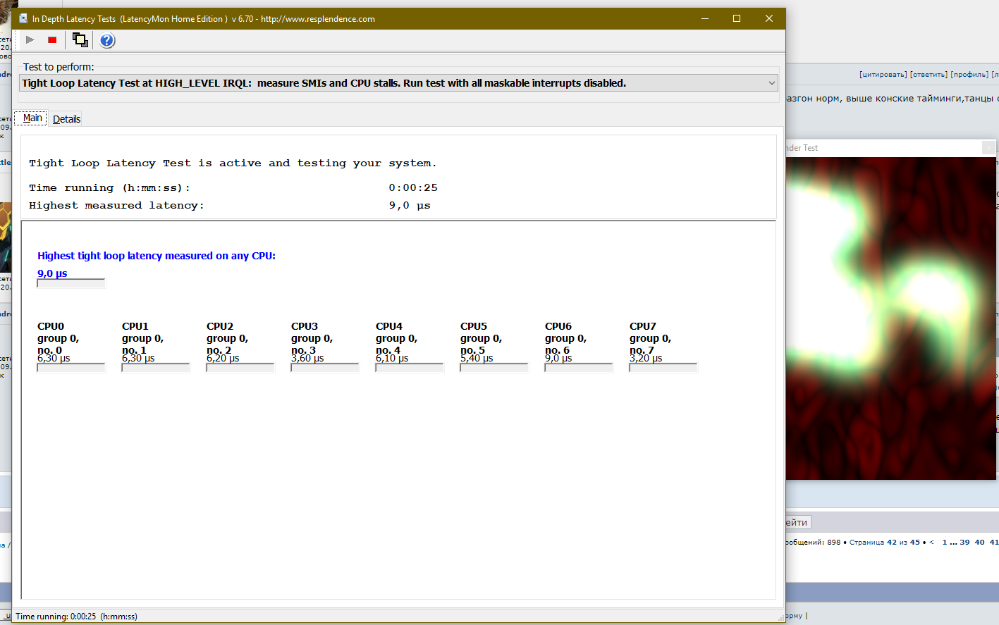Click the CPU3 latency progress bar
Viewport: 999px width, 625px height.
coord(325,368)
